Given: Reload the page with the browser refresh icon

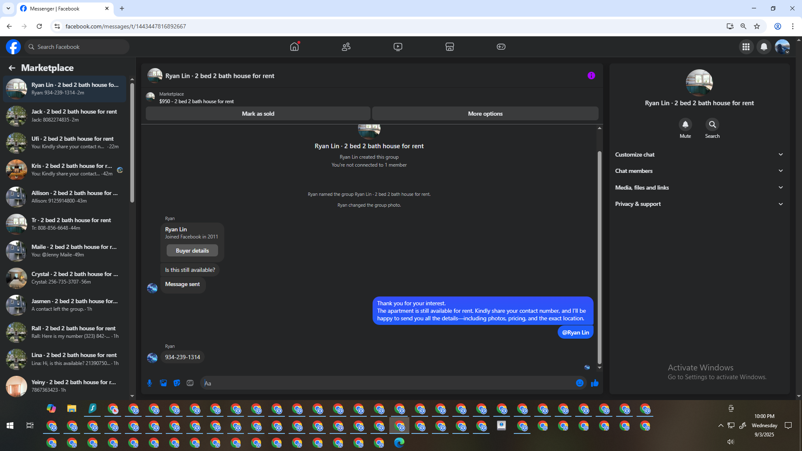Looking at the screenshot, I should (x=39, y=26).
